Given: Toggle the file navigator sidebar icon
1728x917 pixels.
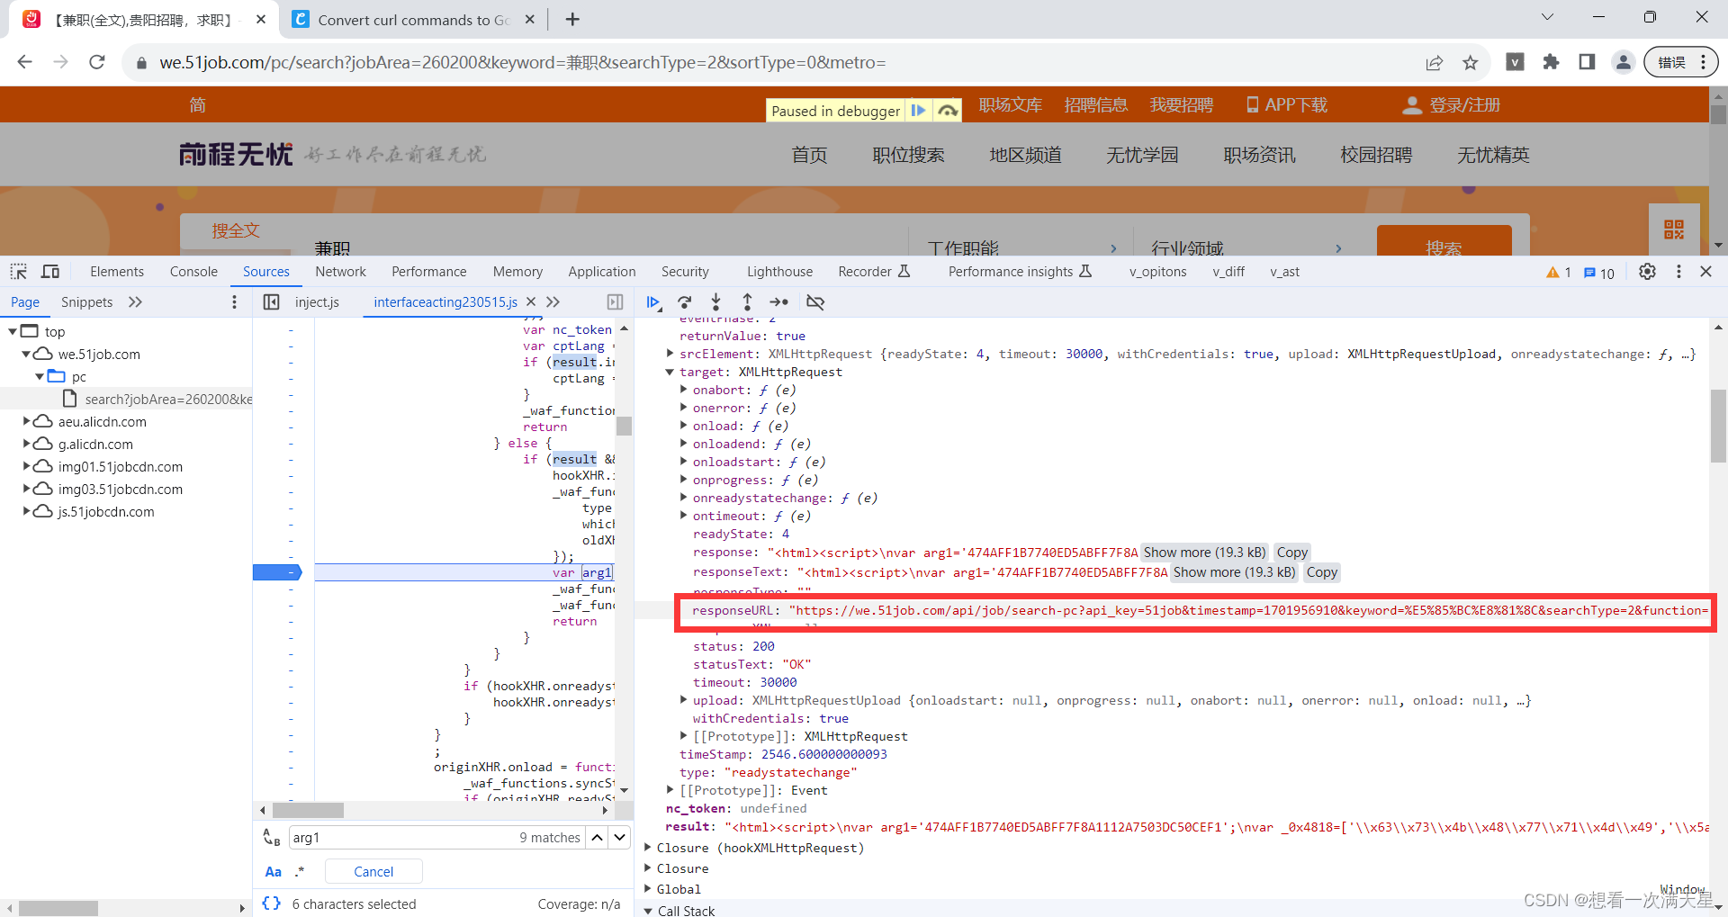Looking at the screenshot, I should pyautogui.click(x=271, y=302).
